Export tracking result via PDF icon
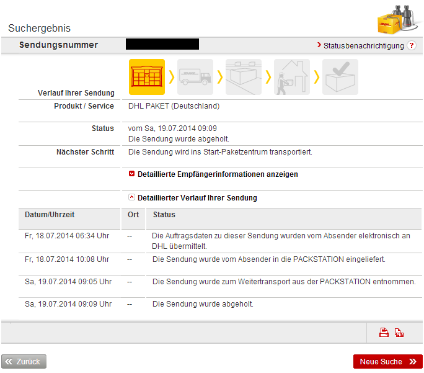The width and height of the screenshot is (424, 373). (399, 333)
